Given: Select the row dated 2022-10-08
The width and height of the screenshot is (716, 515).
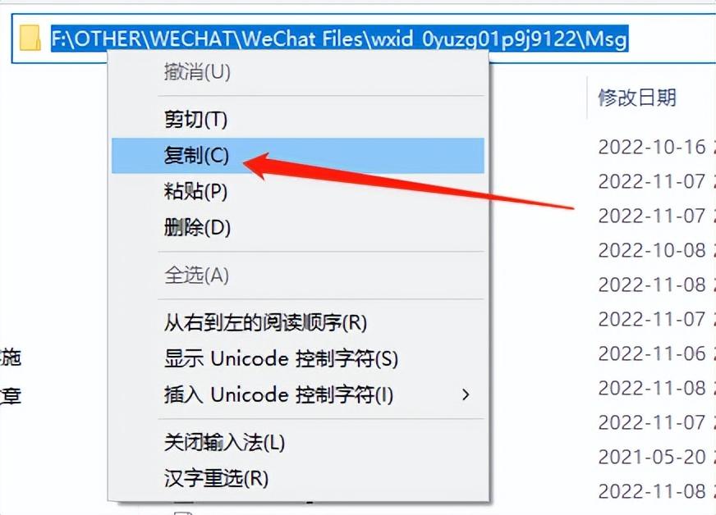Looking at the screenshot, I should (x=652, y=250).
